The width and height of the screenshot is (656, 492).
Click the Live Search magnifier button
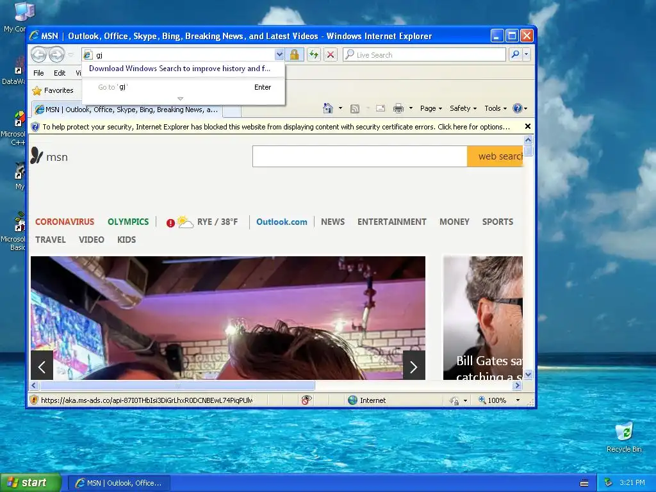tap(516, 54)
